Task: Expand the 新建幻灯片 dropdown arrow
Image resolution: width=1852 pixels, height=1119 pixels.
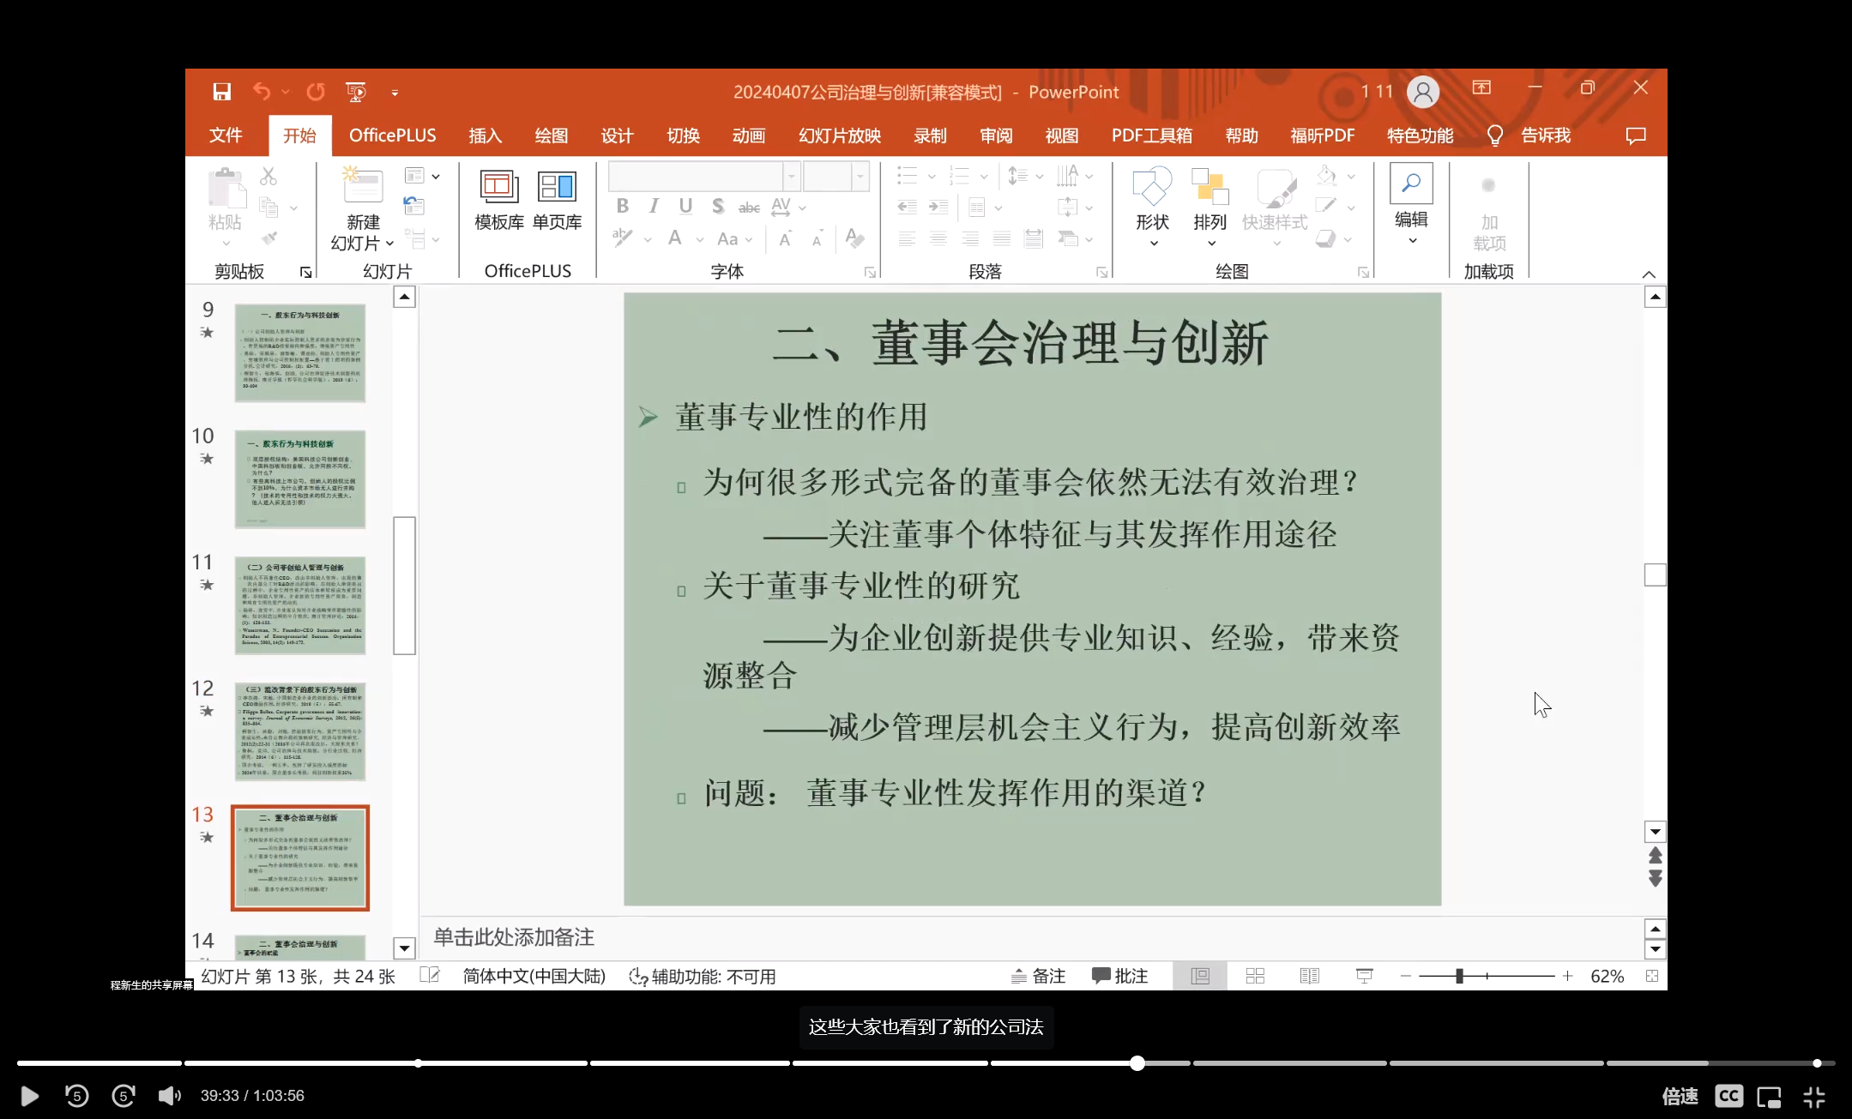Action: point(389,244)
